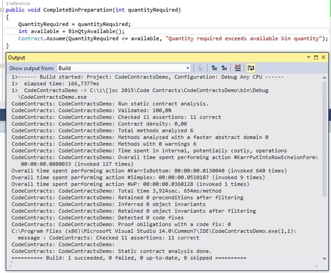Select the 'elapsed time: 166,7377ms' line
Image resolution: width=331 pixels, height=273 pixels.
[55, 84]
